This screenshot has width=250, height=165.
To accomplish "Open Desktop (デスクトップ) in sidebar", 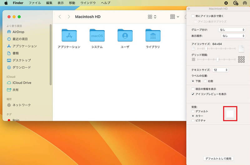I will point(19,60).
